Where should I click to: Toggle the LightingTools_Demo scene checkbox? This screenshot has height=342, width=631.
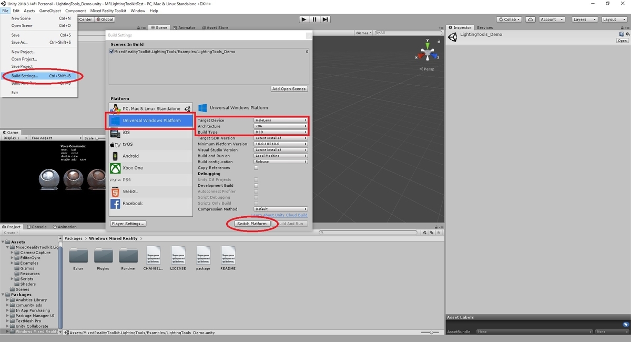click(x=112, y=52)
